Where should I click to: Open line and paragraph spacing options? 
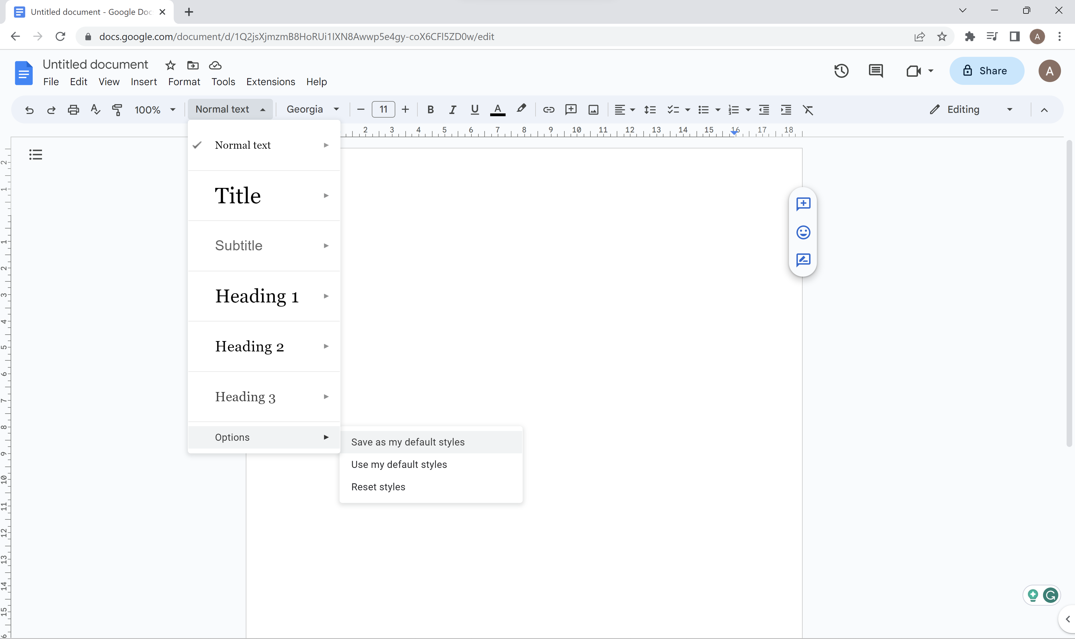650,110
